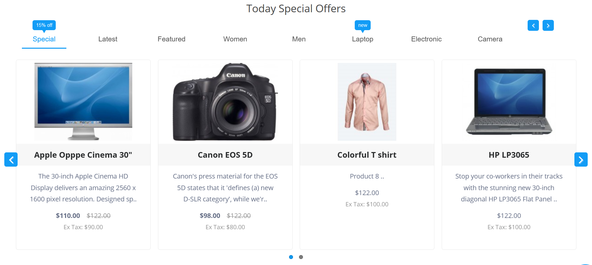Switch to the Camera tab
592x265 pixels.
[490, 39]
